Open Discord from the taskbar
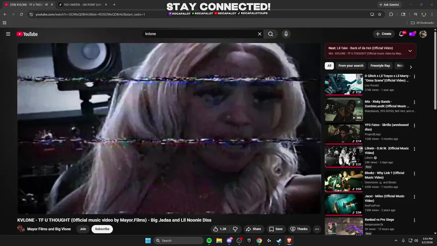Screen dimensions: 437x246 coord(229,241)
